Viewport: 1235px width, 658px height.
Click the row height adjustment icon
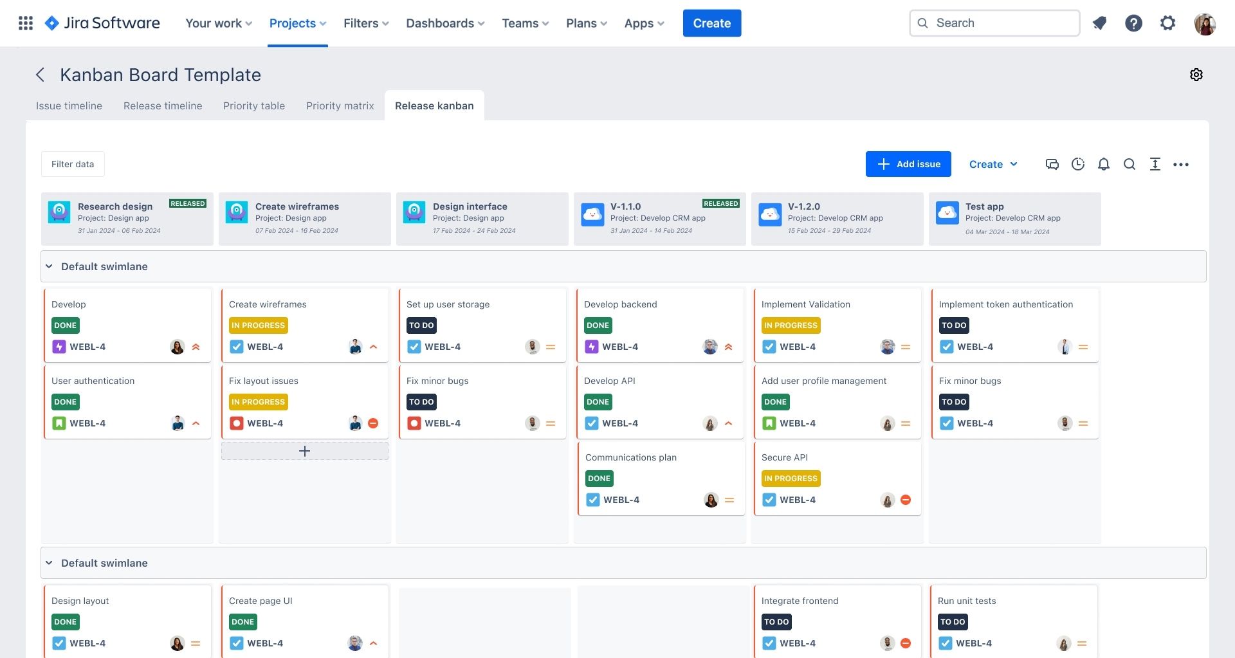click(1155, 164)
